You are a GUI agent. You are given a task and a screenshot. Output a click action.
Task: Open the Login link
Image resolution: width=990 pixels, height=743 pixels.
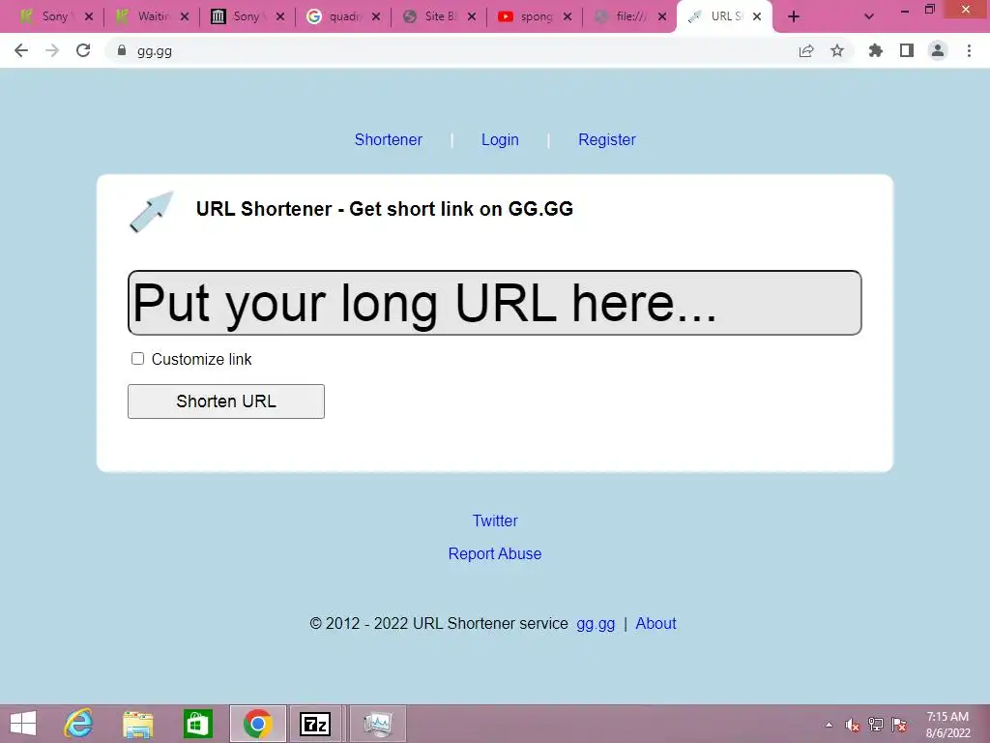pyautogui.click(x=500, y=139)
